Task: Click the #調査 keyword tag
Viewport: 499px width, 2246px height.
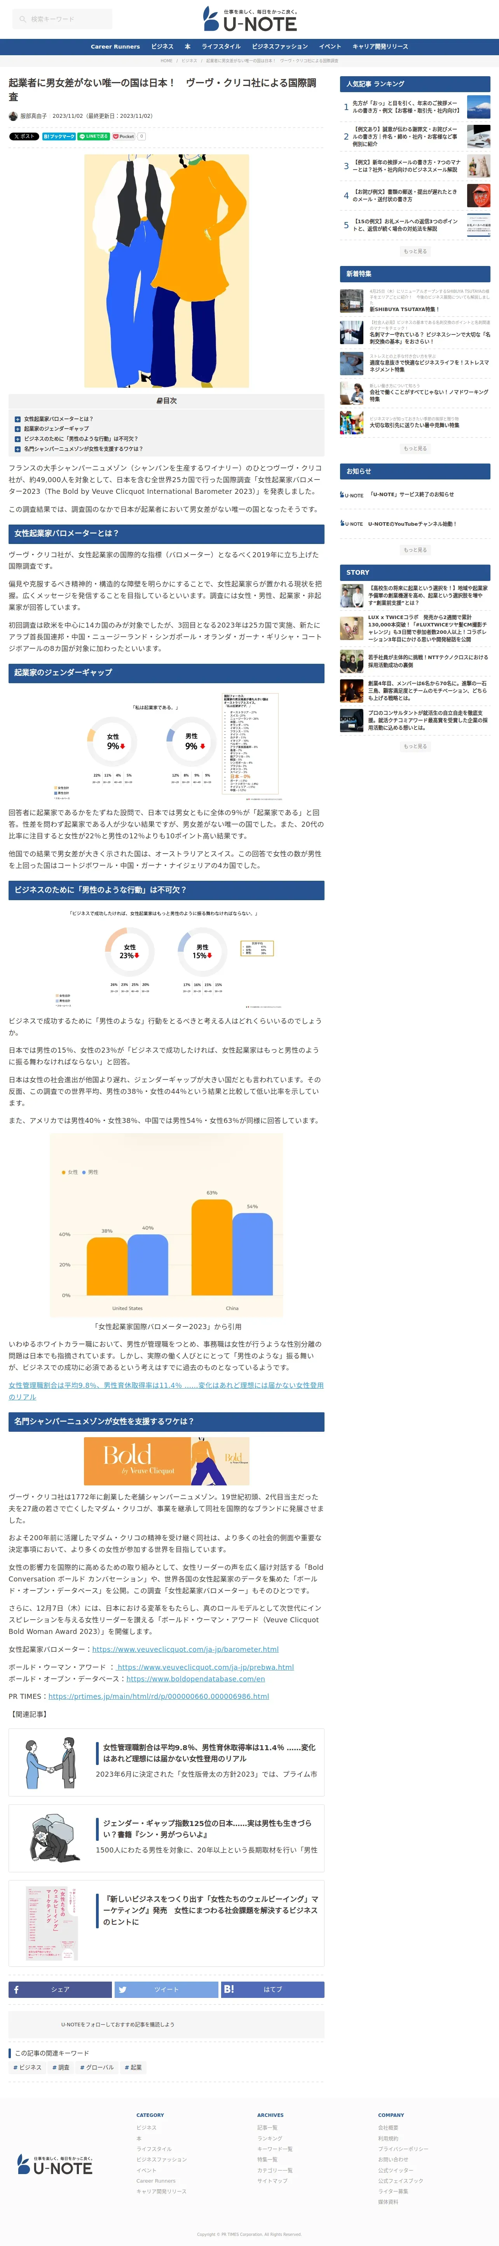Action: tap(61, 2067)
